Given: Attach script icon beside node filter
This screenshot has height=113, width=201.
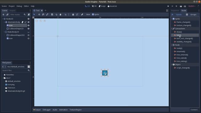Looking at the screenshot, I should point(29,15).
